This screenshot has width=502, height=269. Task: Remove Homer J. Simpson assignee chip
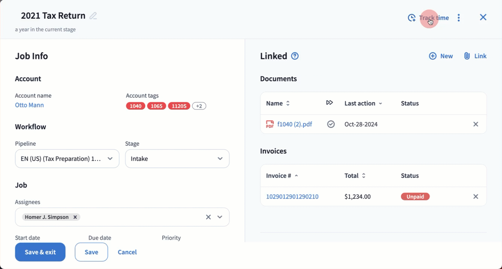pos(75,217)
